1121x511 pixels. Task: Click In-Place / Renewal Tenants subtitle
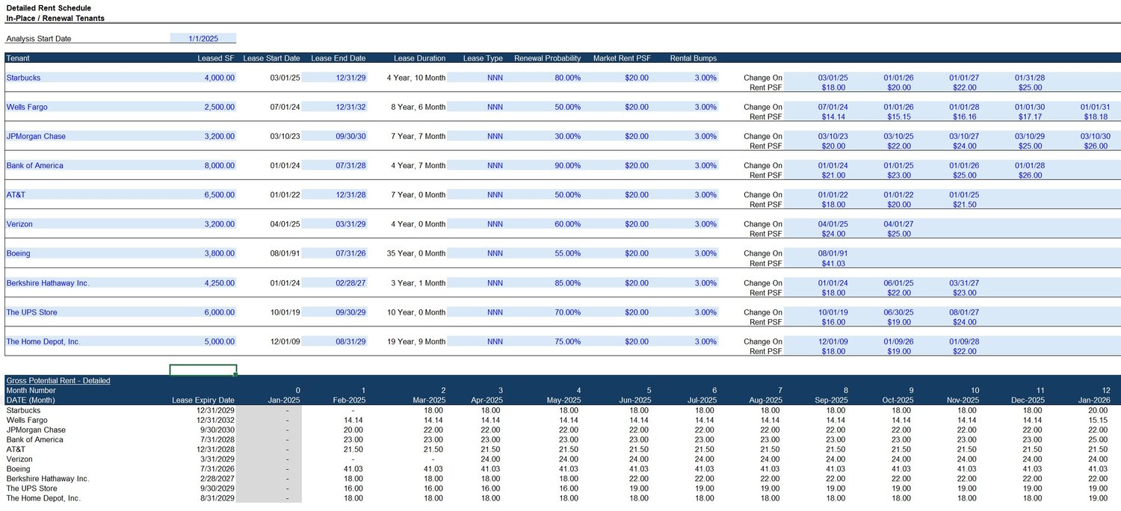(55, 18)
